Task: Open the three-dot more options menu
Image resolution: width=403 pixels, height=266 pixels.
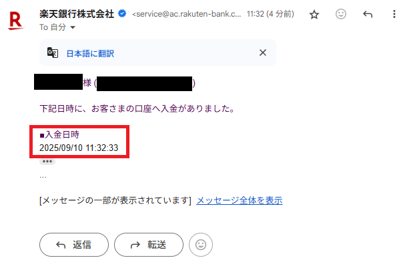Action: point(394,14)
